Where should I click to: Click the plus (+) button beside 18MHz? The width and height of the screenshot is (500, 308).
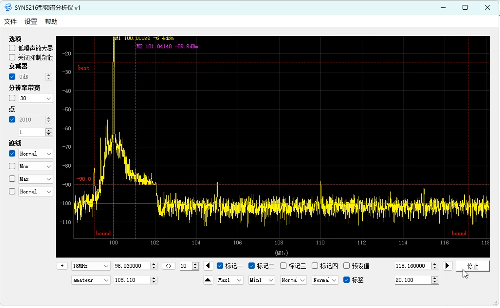pos(62,266)
